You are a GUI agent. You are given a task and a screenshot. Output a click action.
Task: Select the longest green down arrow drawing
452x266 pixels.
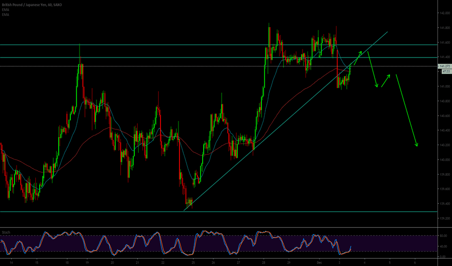(x=406, y=110)
